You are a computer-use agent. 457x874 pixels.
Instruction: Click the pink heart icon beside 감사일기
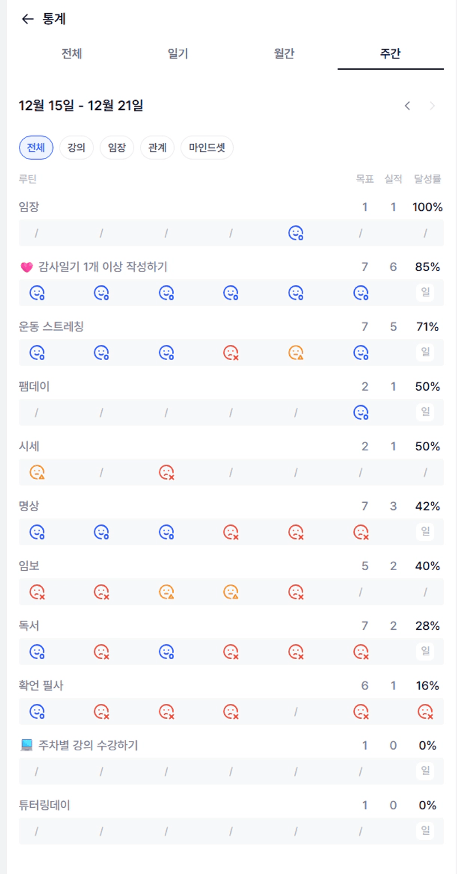tap(27, 267)
